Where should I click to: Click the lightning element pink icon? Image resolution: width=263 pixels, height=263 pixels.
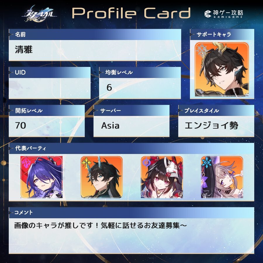(x=26, y=162)
